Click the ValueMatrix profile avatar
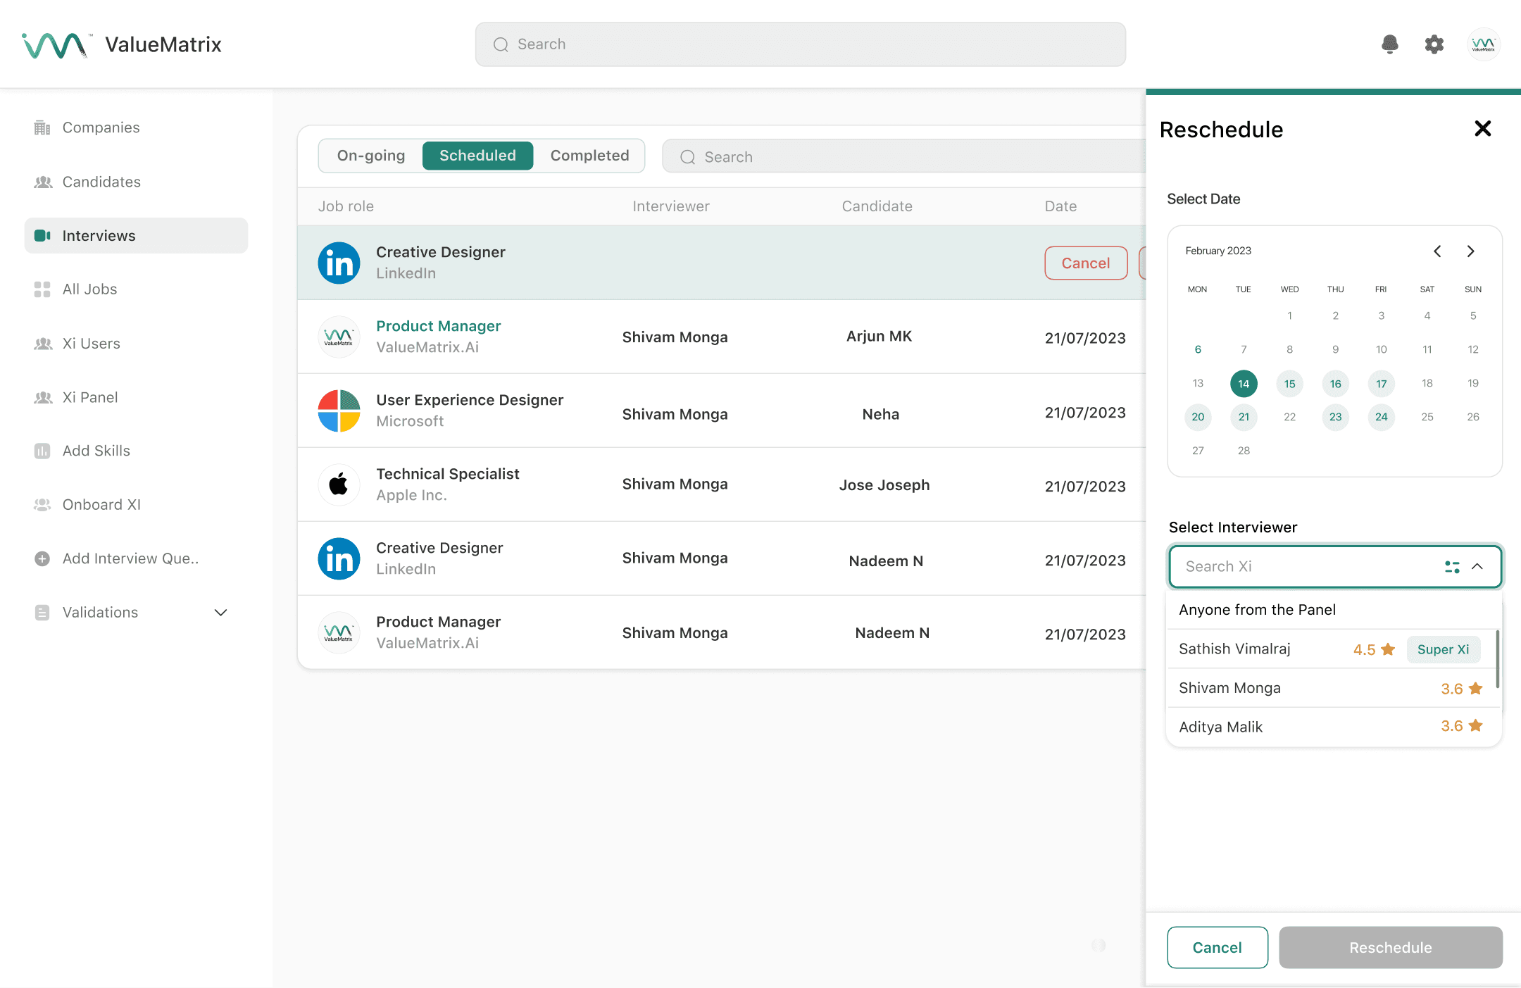This screenshot has width=1521, height=988. 1483,44
